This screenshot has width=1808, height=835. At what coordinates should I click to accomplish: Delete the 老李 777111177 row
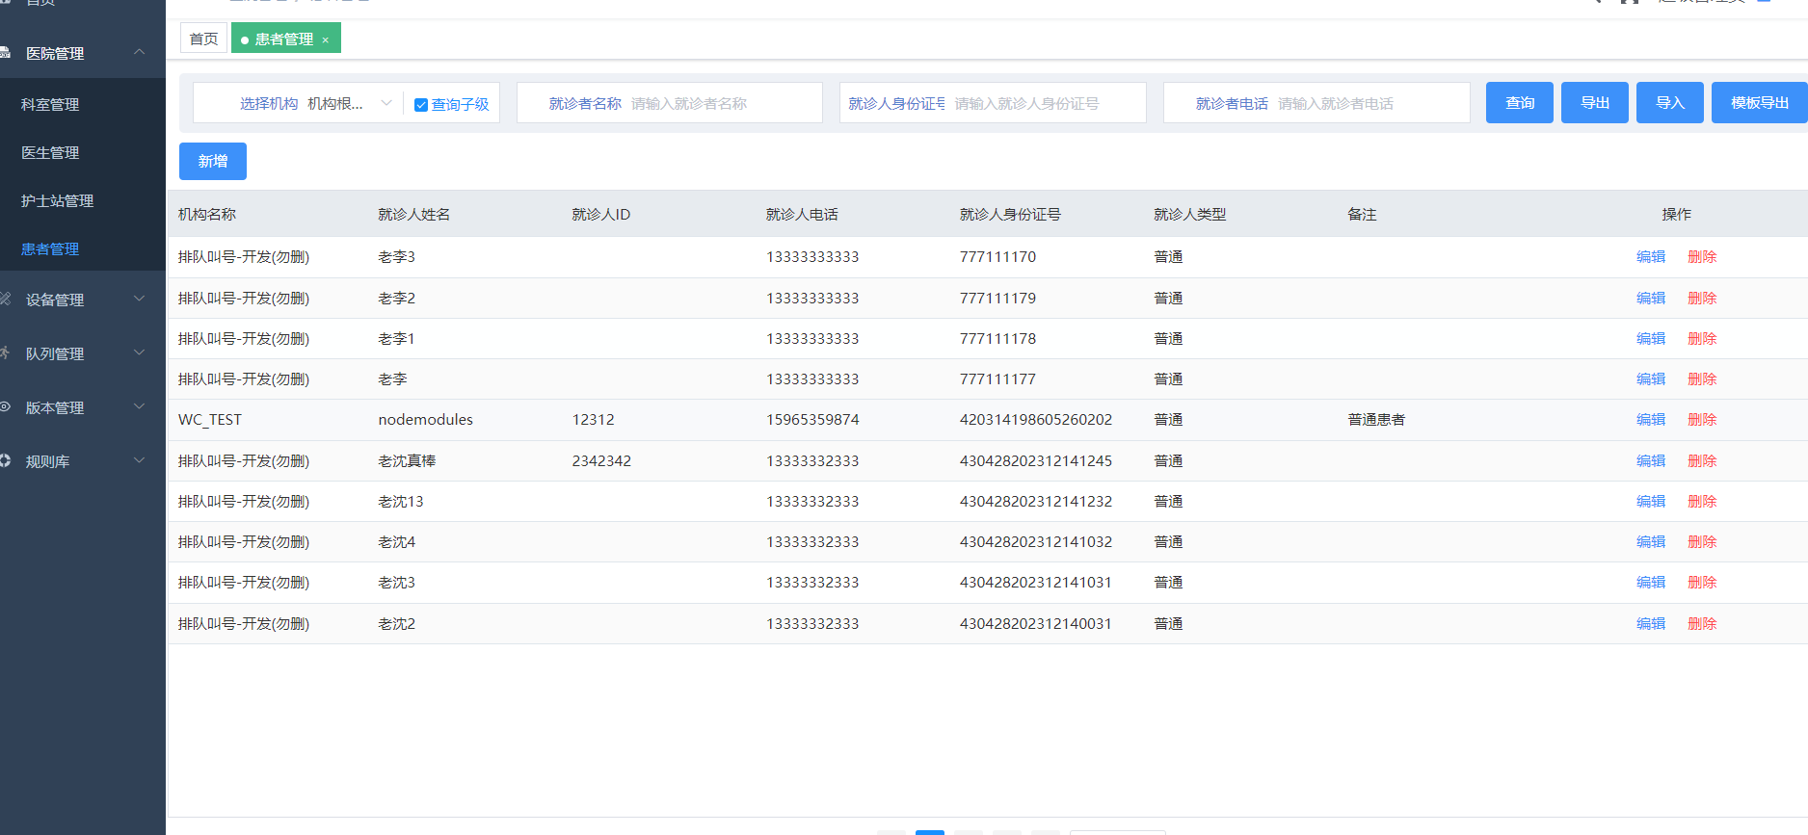coord(1702,379)
